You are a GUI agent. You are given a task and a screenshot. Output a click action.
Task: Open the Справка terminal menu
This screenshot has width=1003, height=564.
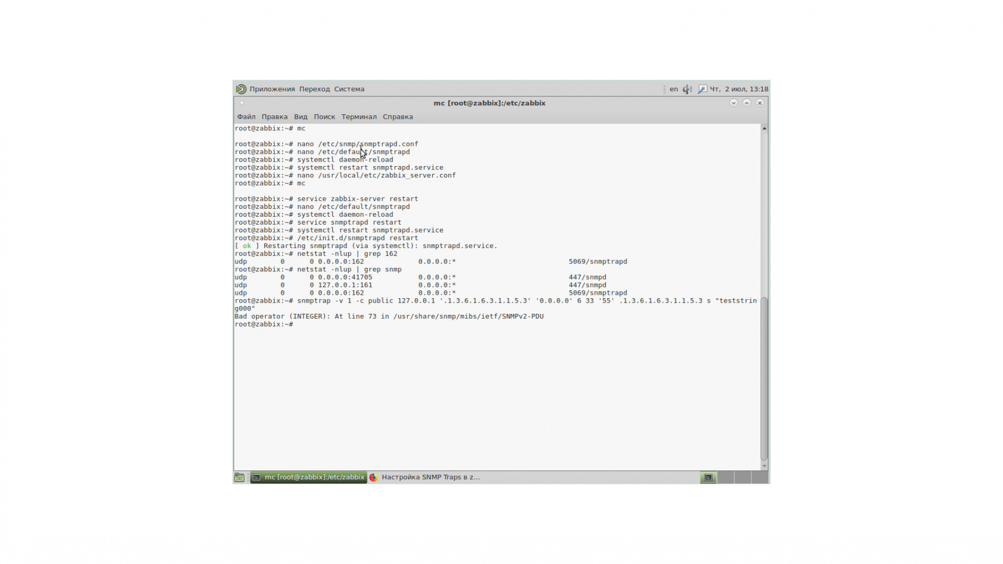click(x=398, y=117)
